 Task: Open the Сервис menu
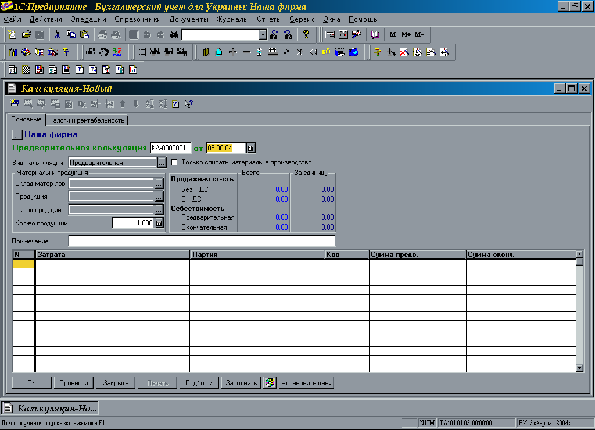(302, 19)
